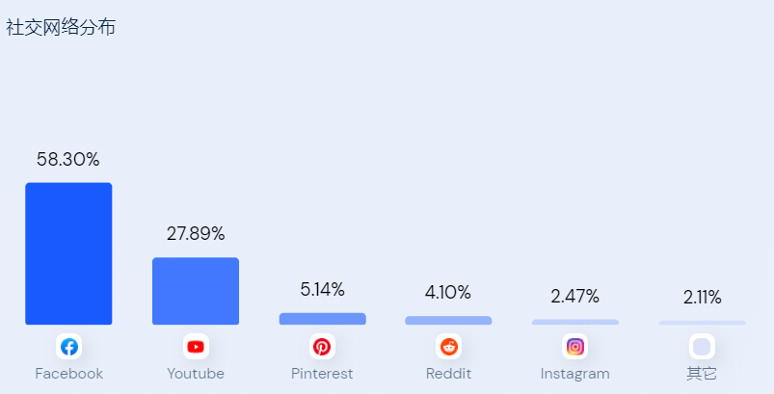Click the 其它 label text

tap(702, 374)
